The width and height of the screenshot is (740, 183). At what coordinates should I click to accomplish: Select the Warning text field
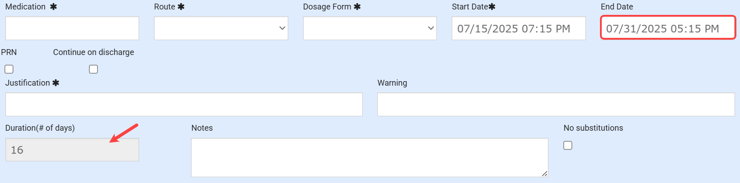(556, 105)
